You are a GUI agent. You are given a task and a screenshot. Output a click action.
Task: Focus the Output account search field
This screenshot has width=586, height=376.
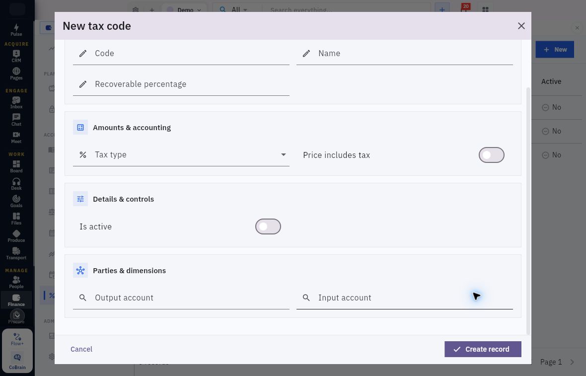(181, 298)
